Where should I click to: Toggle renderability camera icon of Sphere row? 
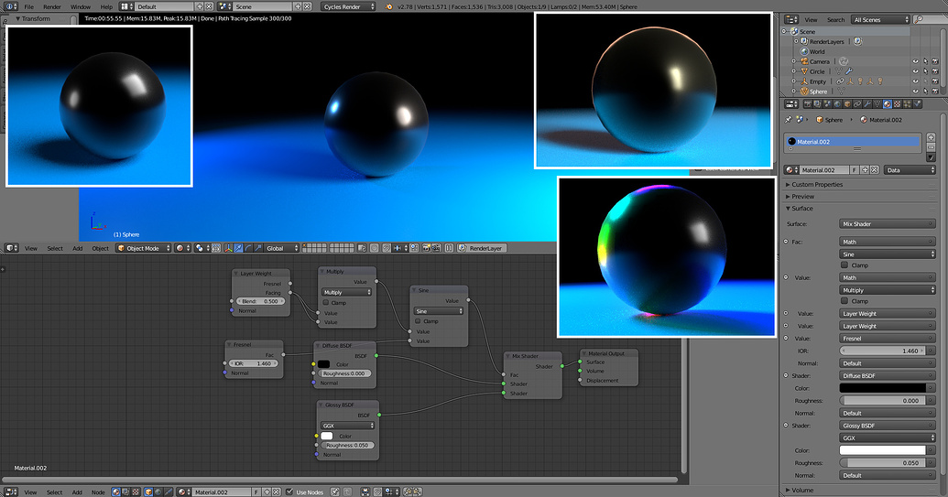(934, 92)
